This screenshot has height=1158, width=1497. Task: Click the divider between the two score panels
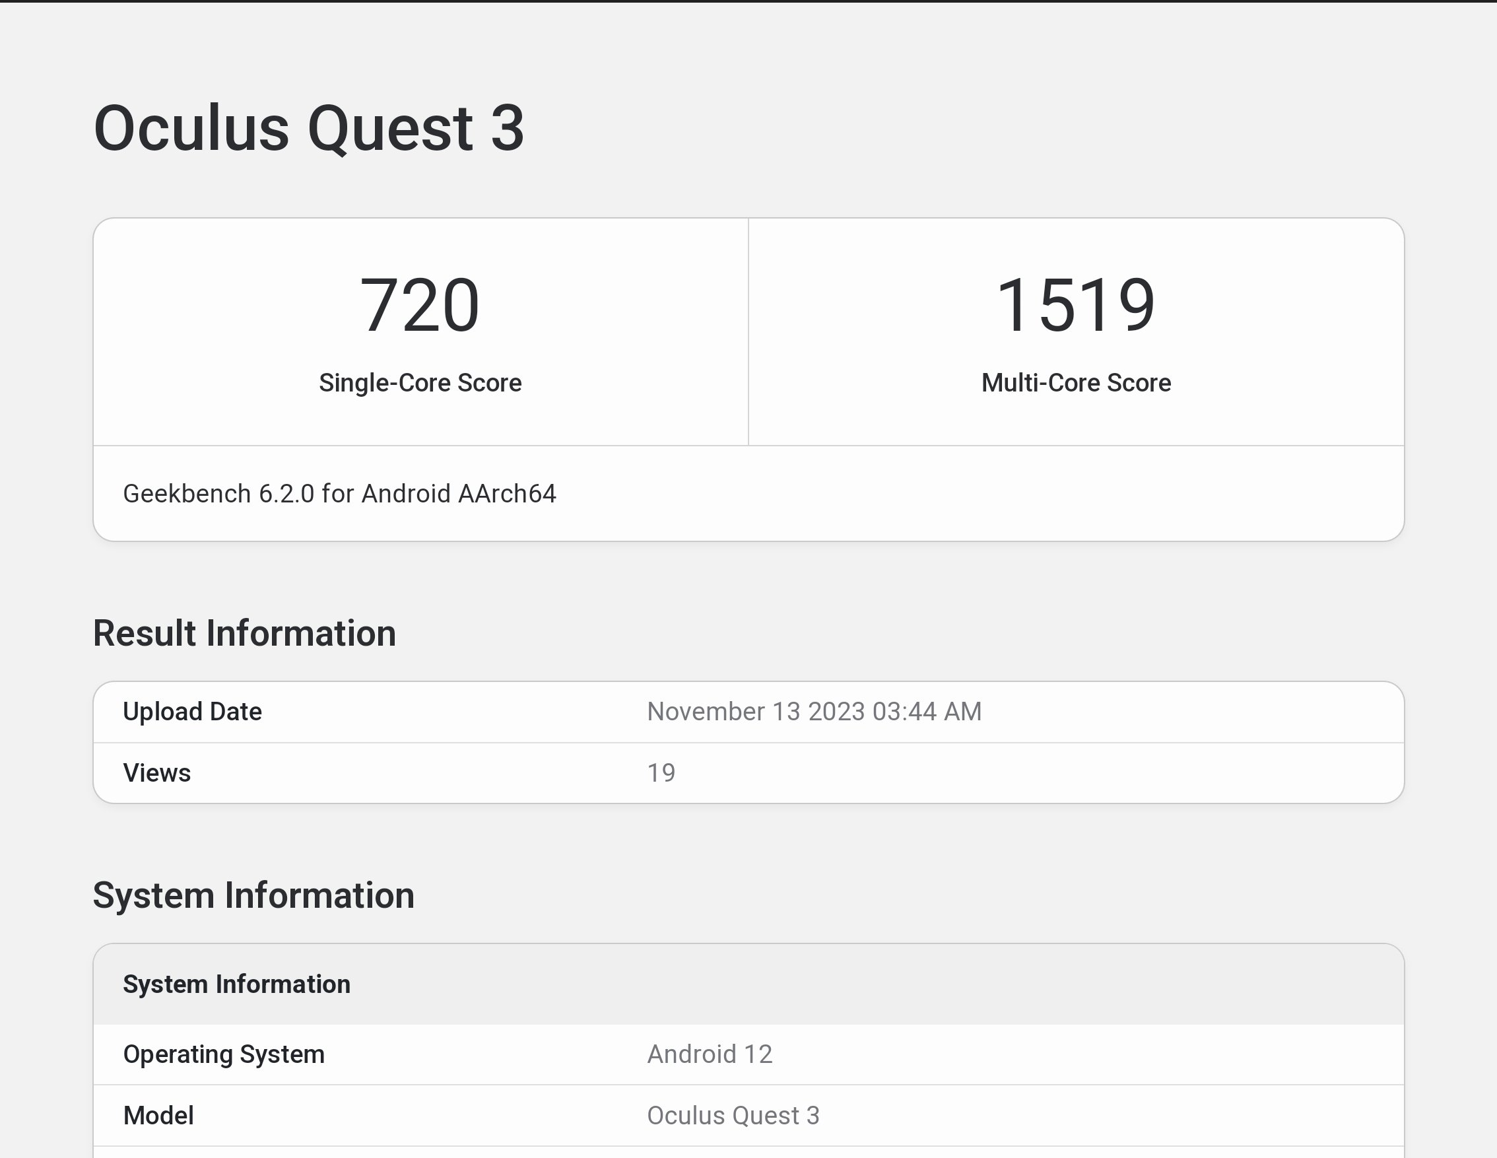[748, 332]
